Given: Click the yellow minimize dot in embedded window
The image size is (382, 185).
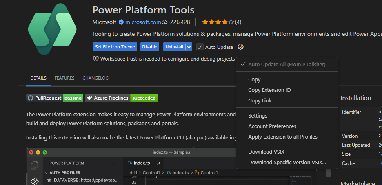Looking at the screenshot, I should coord(38,152).
